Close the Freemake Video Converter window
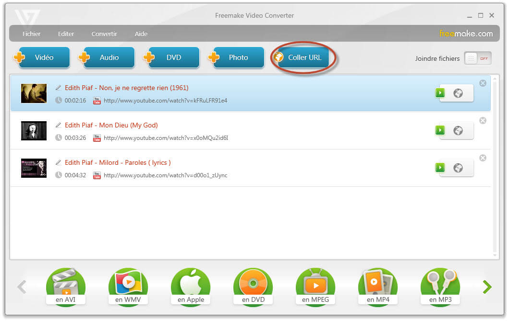 click(492, 15)
